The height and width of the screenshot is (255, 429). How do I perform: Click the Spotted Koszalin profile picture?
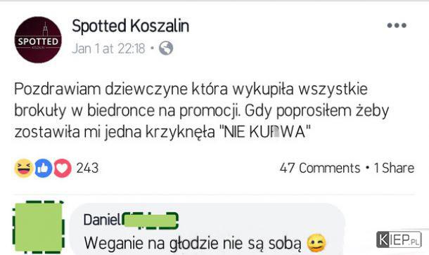(38, 39)
